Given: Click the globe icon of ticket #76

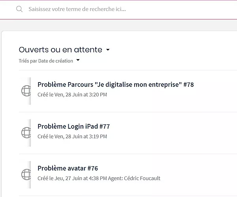Looking at the screenshot, I should (x=26, y=174).
